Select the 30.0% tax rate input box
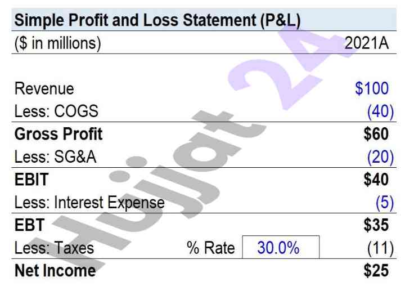The height and width of the screenshot is (304, 405). point(281,247)
